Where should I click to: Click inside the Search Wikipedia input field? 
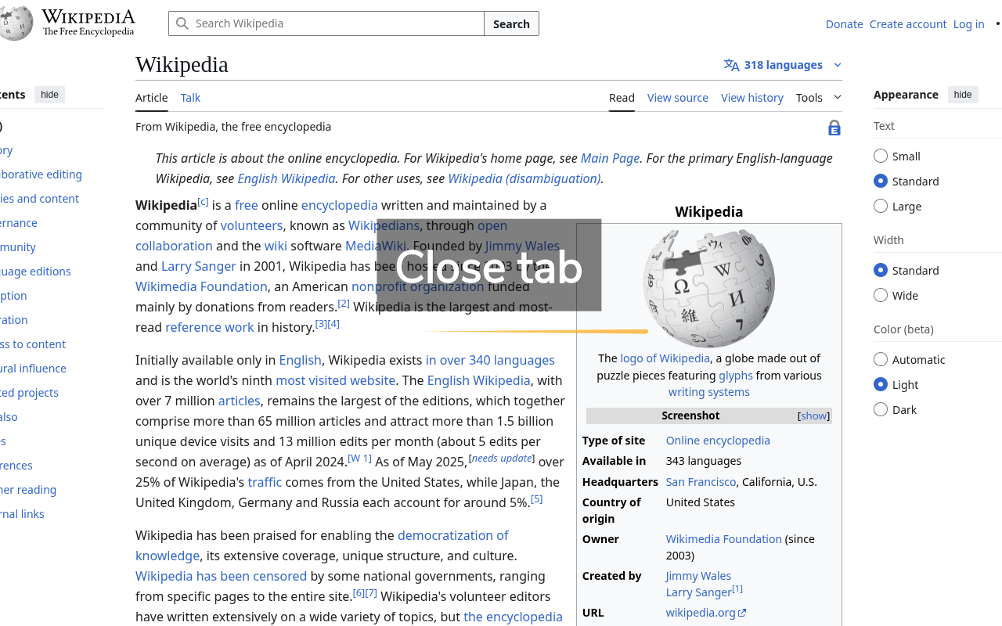coord(329,23)
